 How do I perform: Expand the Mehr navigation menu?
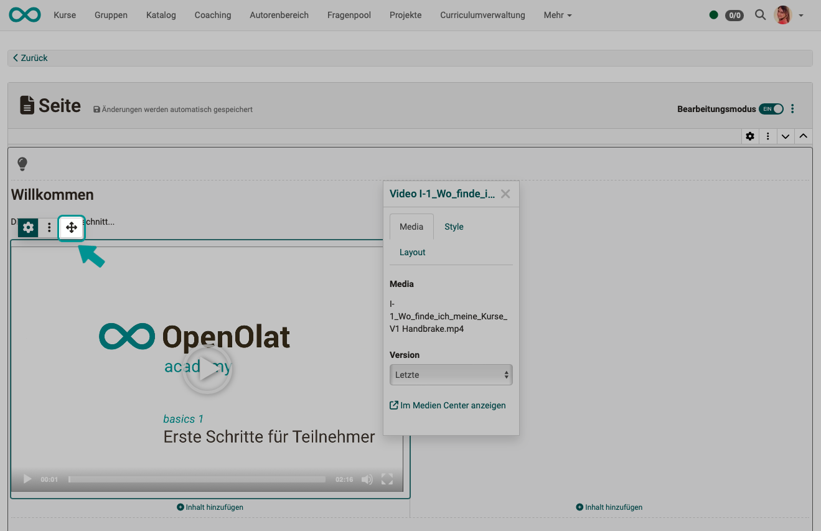[557, 15]
